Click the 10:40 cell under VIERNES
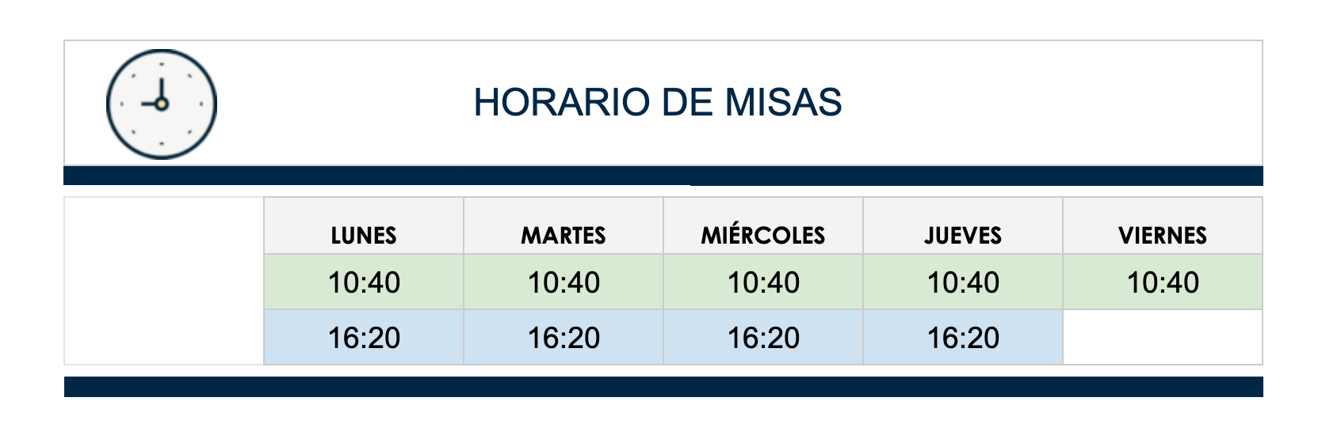 point(1163,282)
